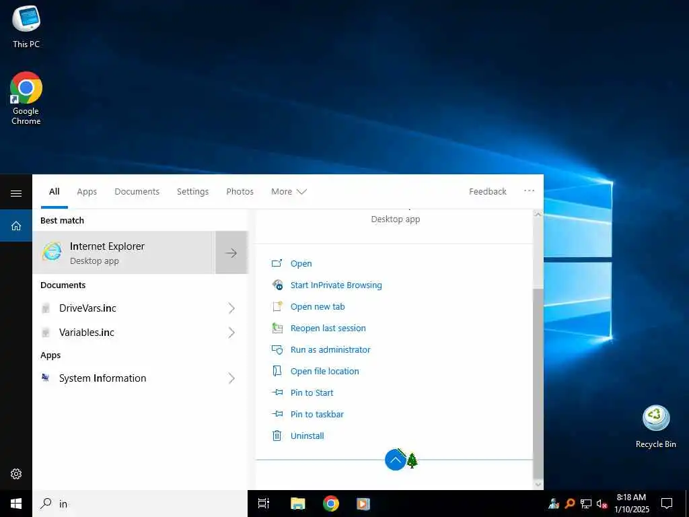Choose Open new tab action
Screen dimensions: 689x517
click(318, 306)
